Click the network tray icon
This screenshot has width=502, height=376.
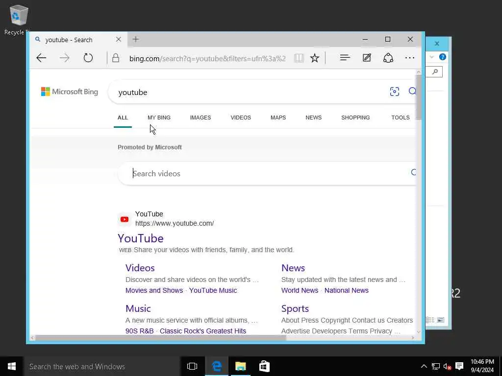435,366
